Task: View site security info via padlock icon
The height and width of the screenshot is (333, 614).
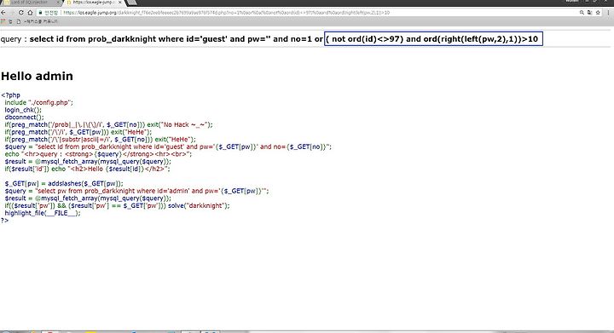Action: 40,13
